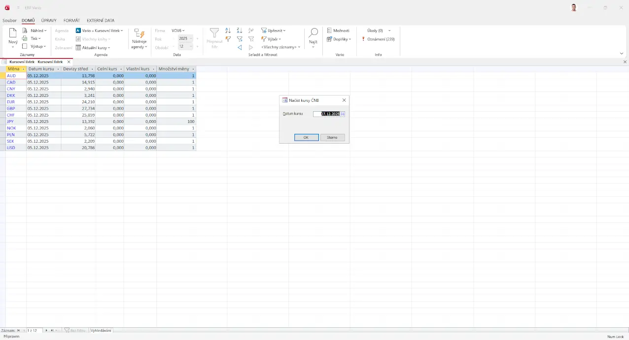Jump to next record in navigator
Viewport: 629px width, 340px height.
pos(46,331)
